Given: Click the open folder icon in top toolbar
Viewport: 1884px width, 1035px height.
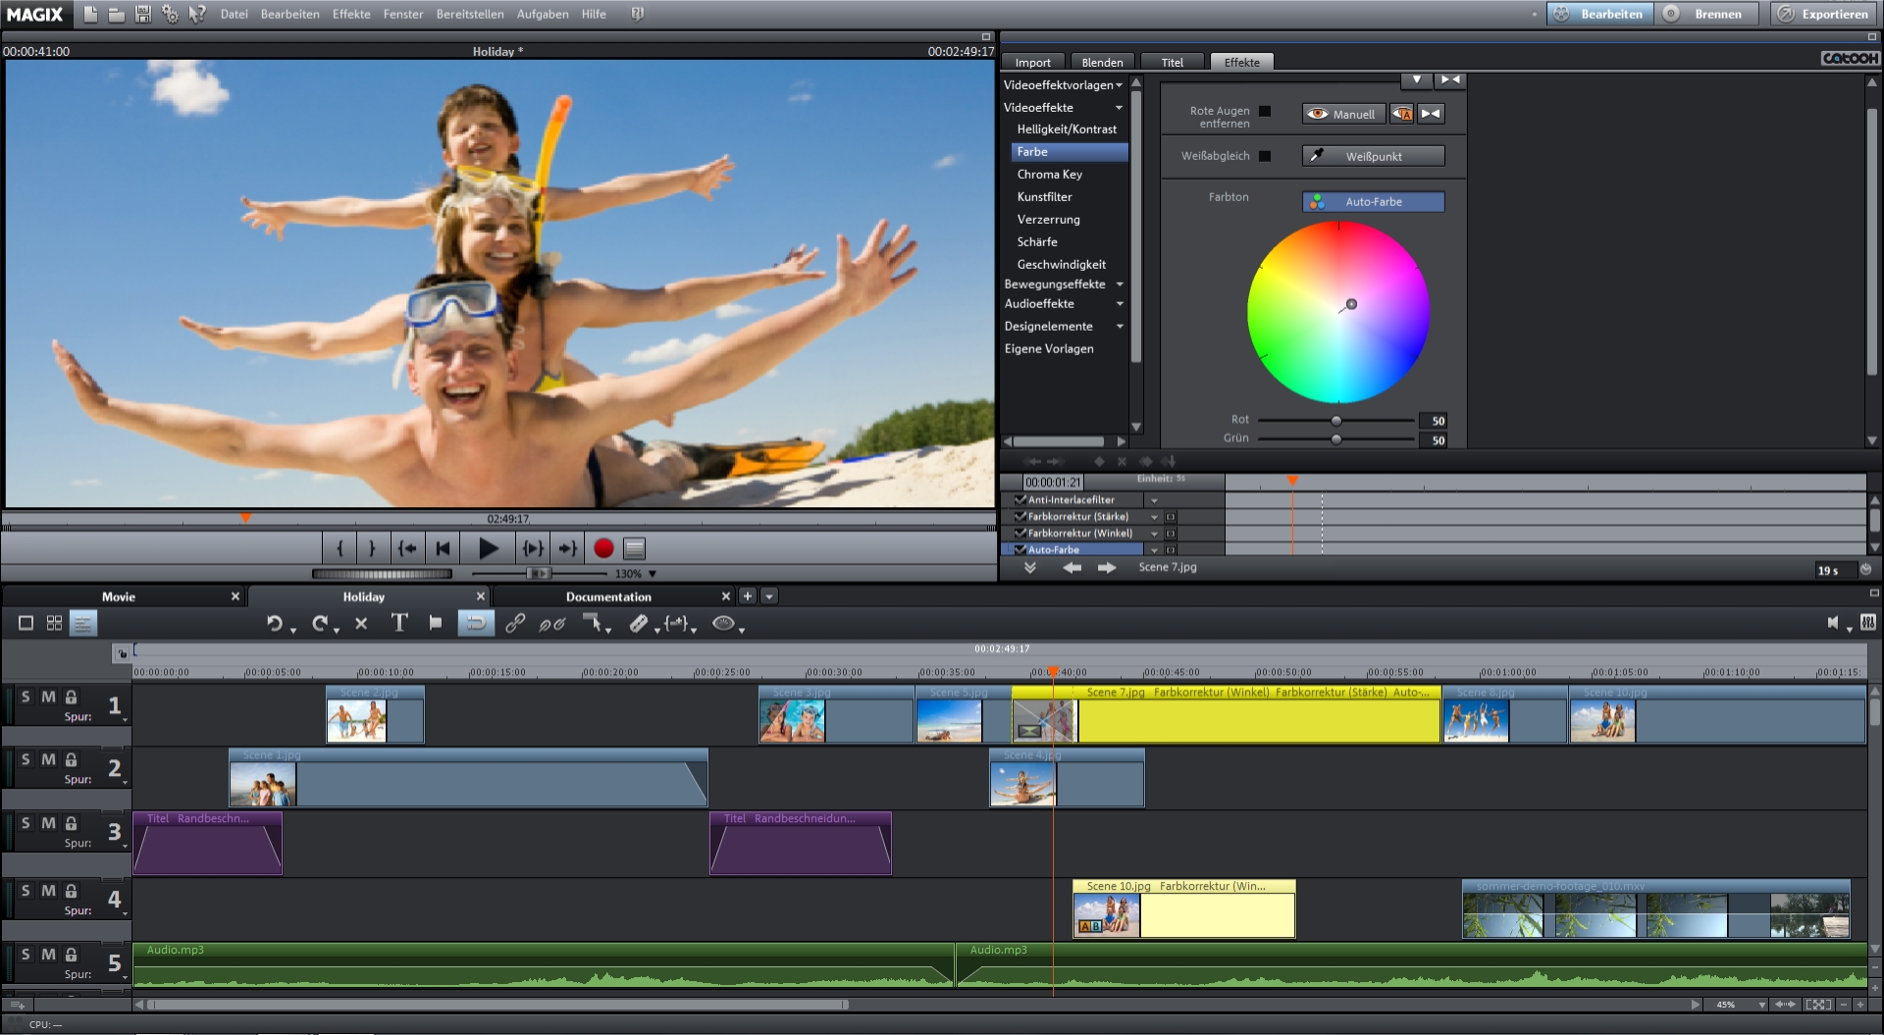Looking at the screenshot, I should point(117,14).
